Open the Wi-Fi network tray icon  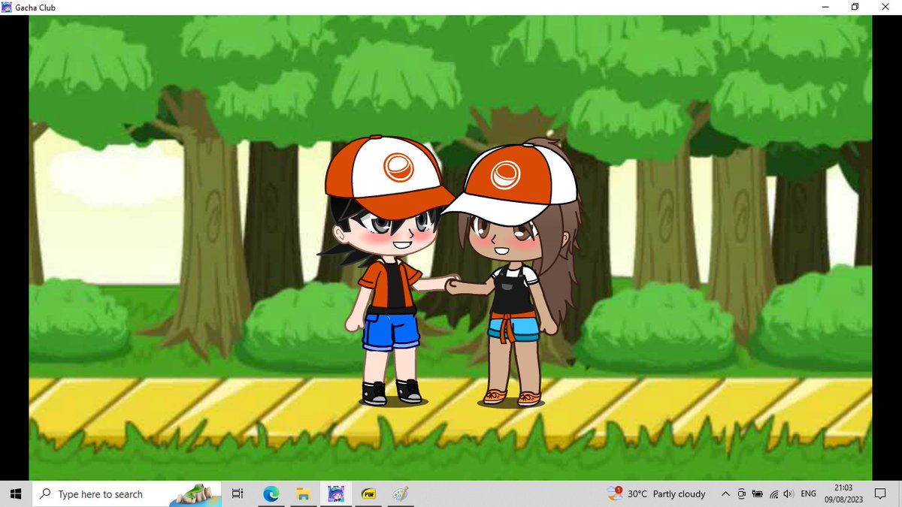tap(773, 494)
